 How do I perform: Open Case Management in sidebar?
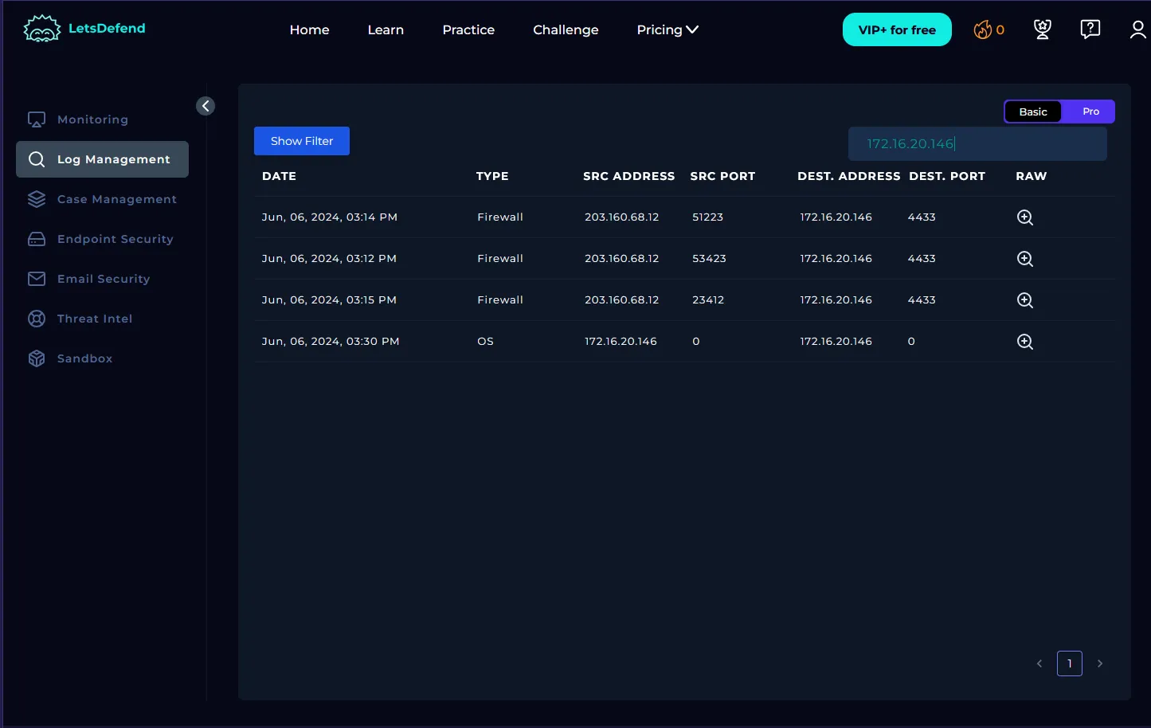[x=116, y=199]
